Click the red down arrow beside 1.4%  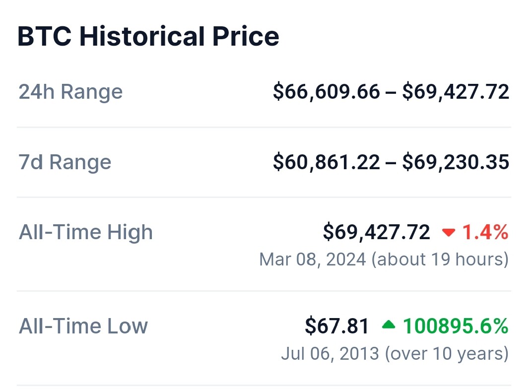448,233
